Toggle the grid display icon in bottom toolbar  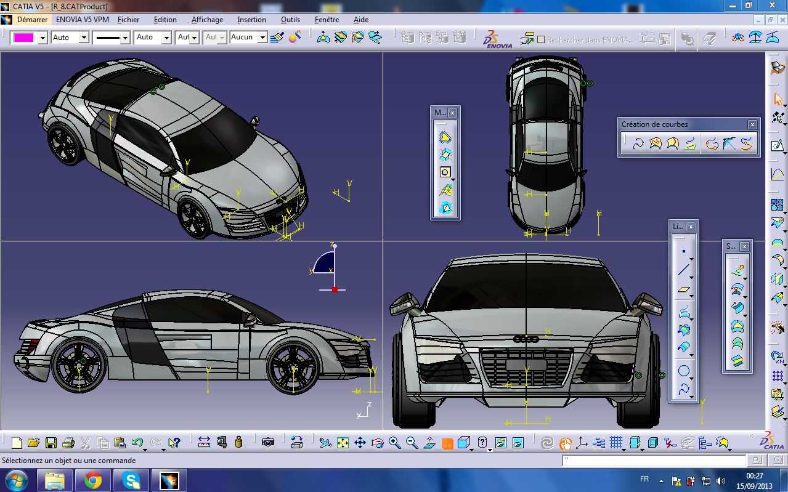click(x=616, y=442)
